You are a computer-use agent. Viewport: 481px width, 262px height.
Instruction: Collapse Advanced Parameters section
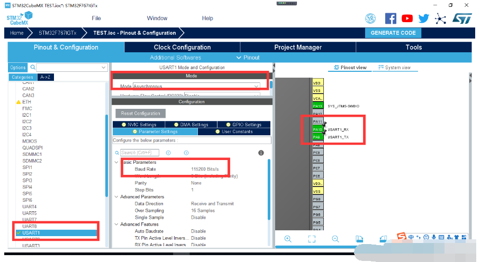tap(116, 197)
